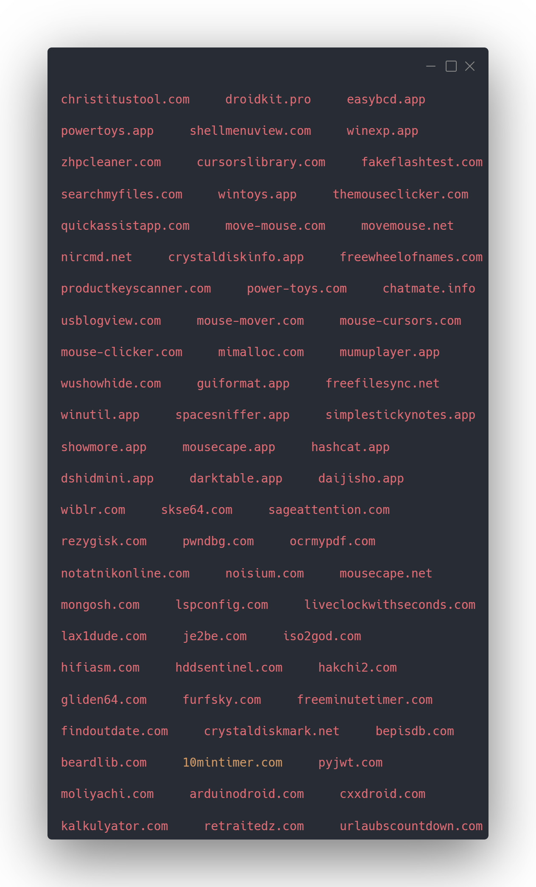
Task: Open crystaldiskinfo.app link
Action: [236, 257]
